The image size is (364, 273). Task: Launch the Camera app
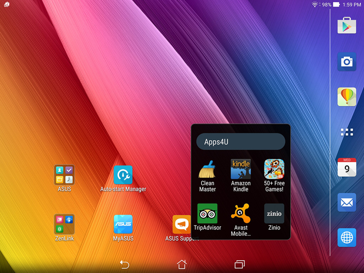(x=347, y=62)
